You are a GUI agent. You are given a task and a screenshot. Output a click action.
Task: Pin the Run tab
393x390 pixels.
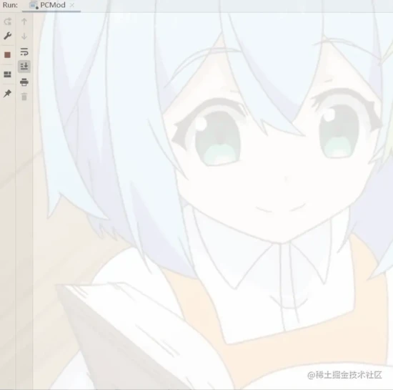(8, 93)
